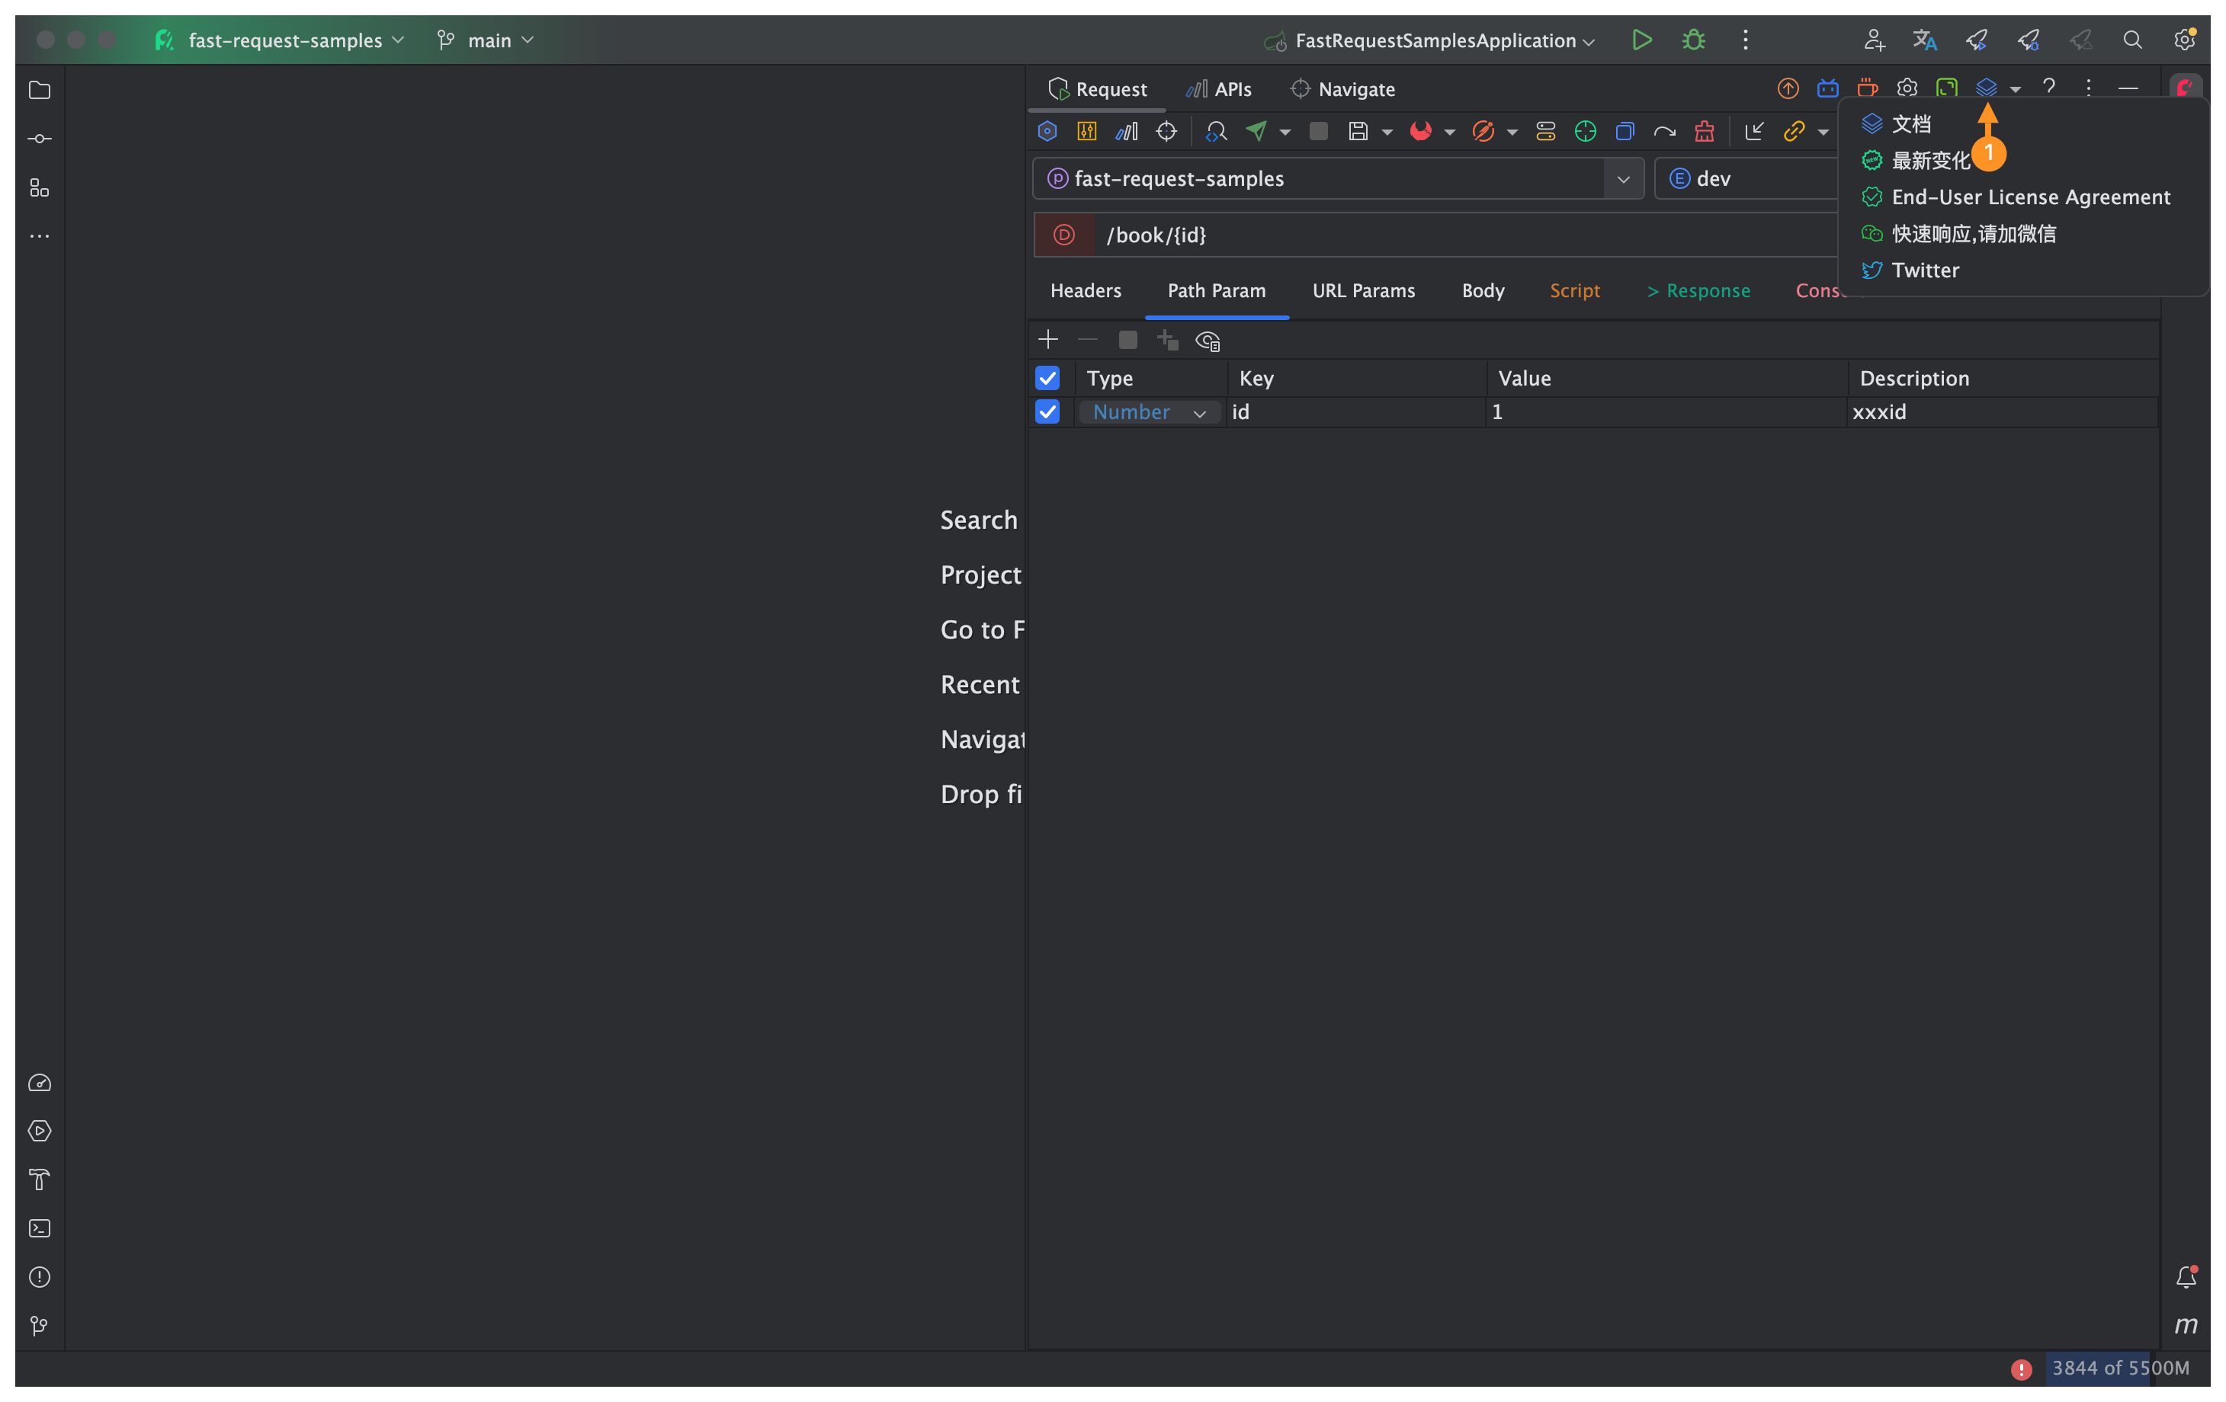Click the Apifox red fox icon
This screenshot has width=2226, height=1402.
click(x=1420, y=131)
